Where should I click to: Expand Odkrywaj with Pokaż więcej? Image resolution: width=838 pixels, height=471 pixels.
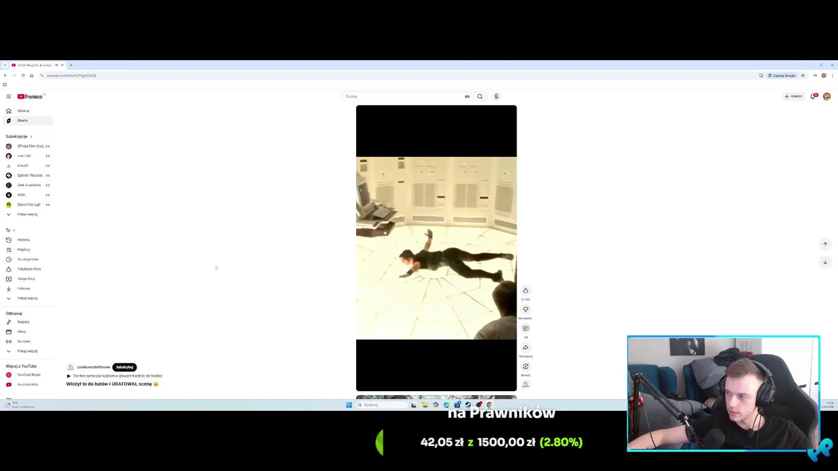[x=26, y=351]
